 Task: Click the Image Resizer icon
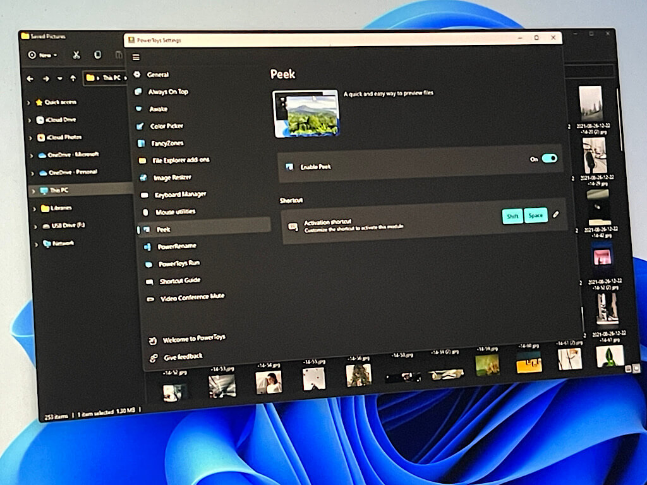[143, 177]
